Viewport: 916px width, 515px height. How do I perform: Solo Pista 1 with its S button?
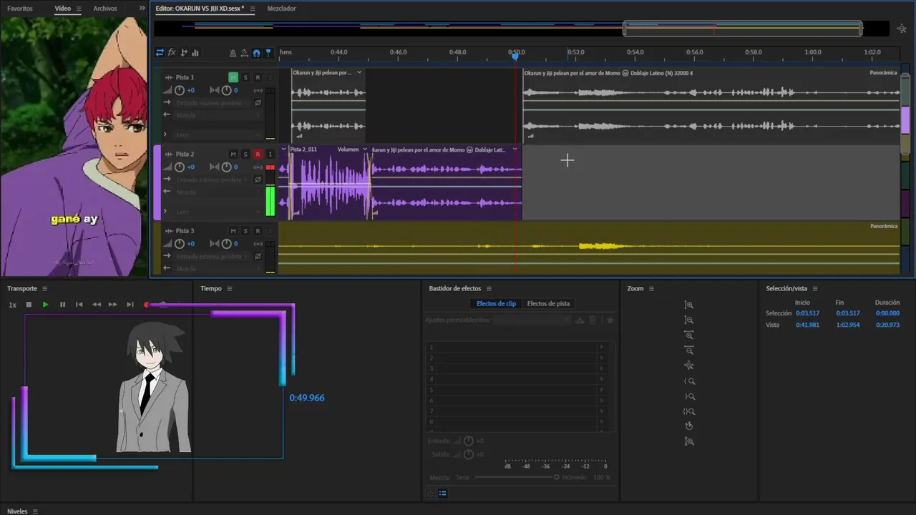tap(245, 77)
